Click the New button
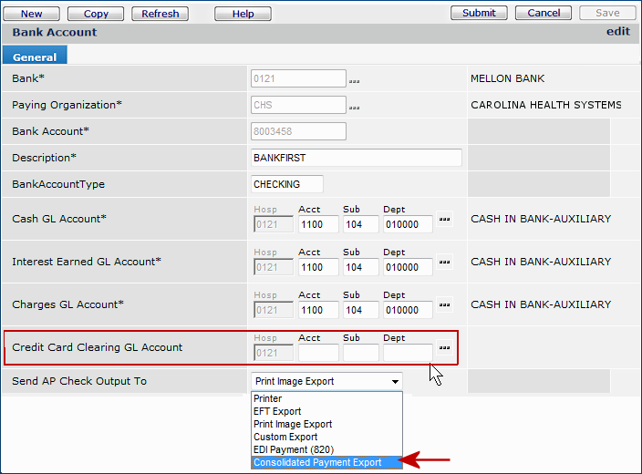The width and height of the screenshot is (642, 474). (x=32, y=14)
